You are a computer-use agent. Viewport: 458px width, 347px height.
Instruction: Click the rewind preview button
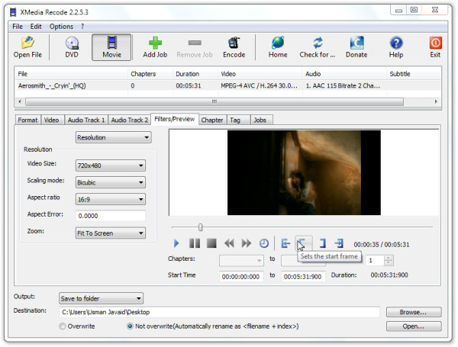coord(229,243)
